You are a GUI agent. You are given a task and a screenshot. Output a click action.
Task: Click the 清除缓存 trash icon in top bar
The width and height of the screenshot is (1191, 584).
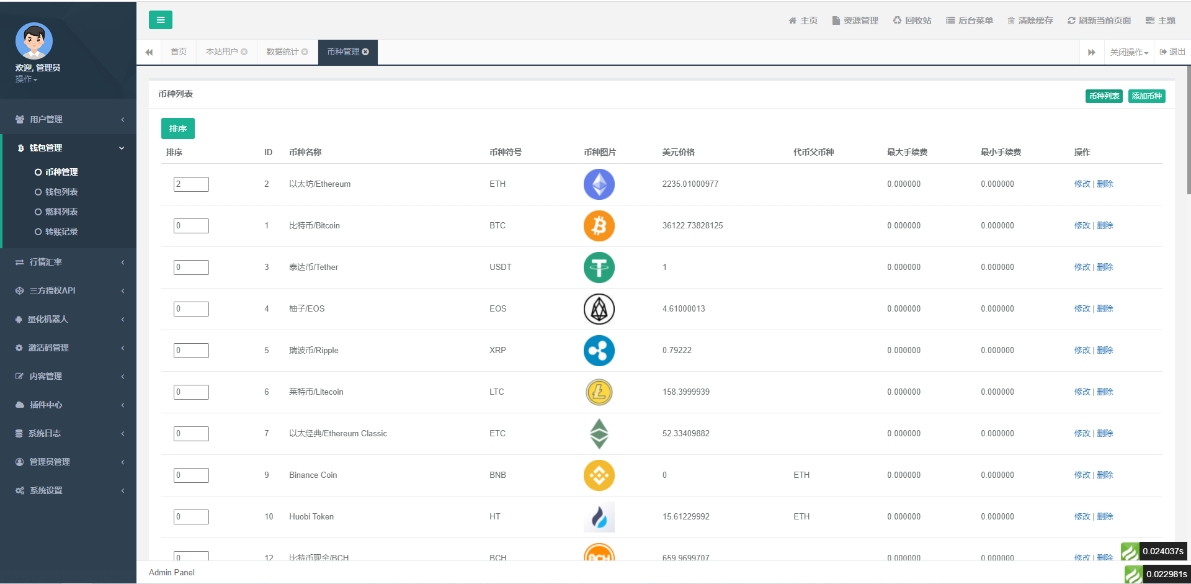(x=1011, y=20)
